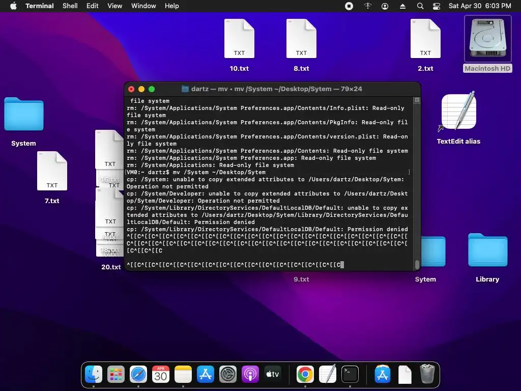Screen dimensions: 521x391
Task: Open the App Store icon next to the Trash side
Action: (383, 374)
